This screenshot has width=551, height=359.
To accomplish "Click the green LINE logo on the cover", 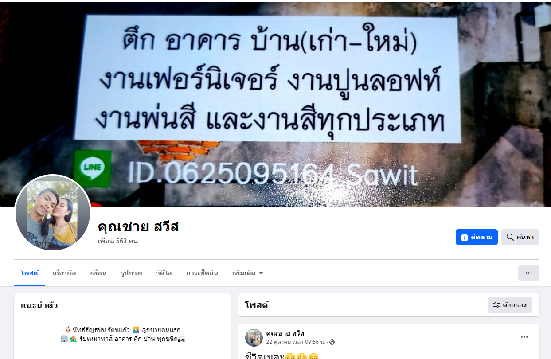I will click(x=92, y=169).
